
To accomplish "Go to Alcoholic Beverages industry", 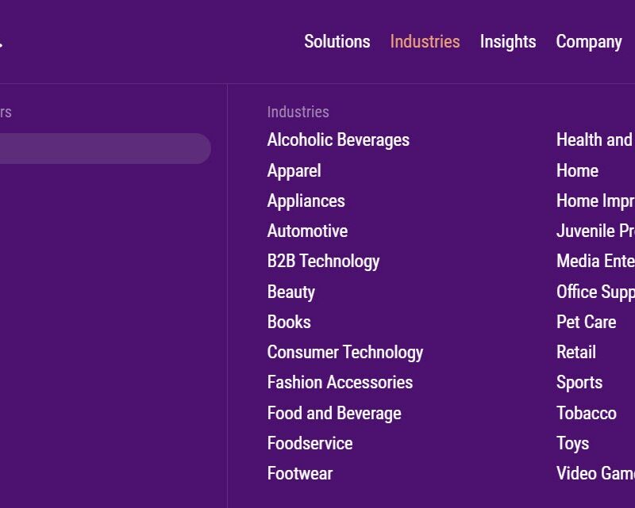I will tap(338, 140).
